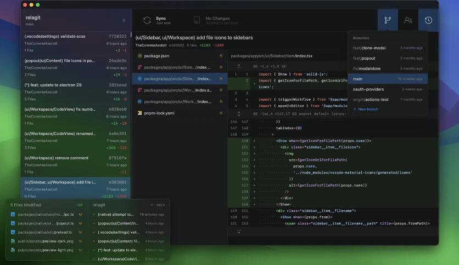Select packages/native/src/preload.ts in popout

(x=46, y=232)
